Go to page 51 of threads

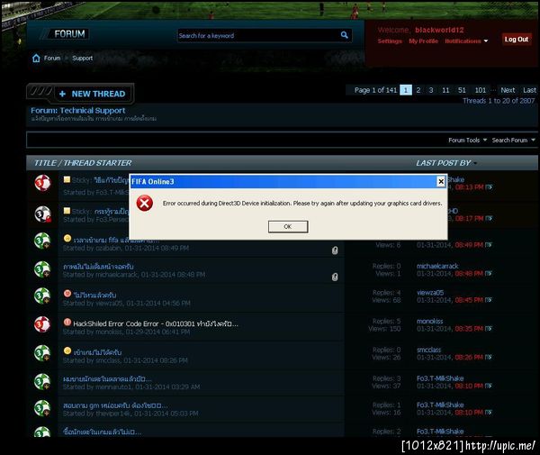(x=462, y=90)
